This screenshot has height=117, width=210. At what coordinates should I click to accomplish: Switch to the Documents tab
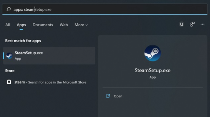coord(43,25)
